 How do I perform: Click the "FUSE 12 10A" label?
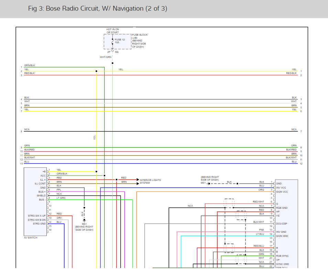(120, 41)
